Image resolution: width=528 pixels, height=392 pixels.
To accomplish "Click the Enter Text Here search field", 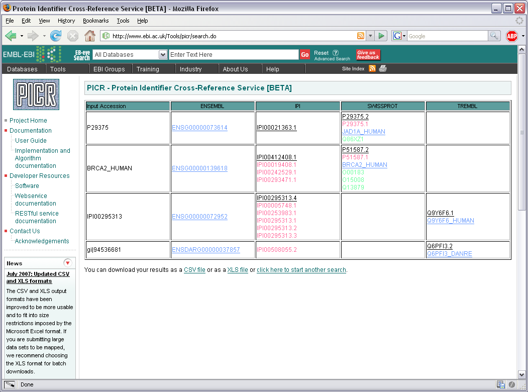I will click(234, 55).
